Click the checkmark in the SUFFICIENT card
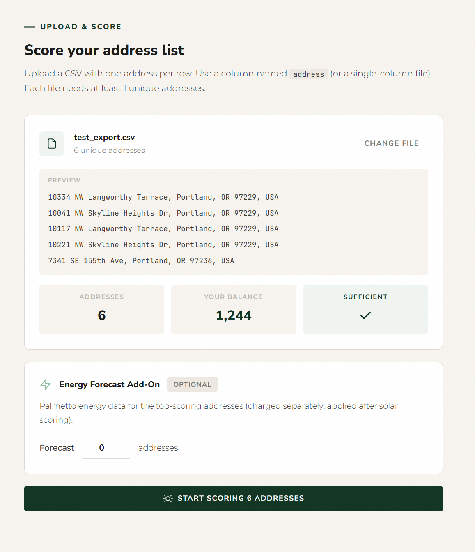Screen dimensions: 475x552 click(x=365, y=315)
